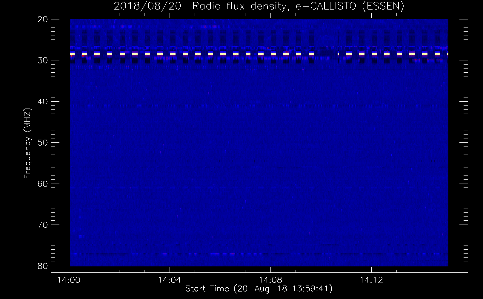Click the 14:00 time tick label
Screen dimensions: 483x299
click(69, 280)
